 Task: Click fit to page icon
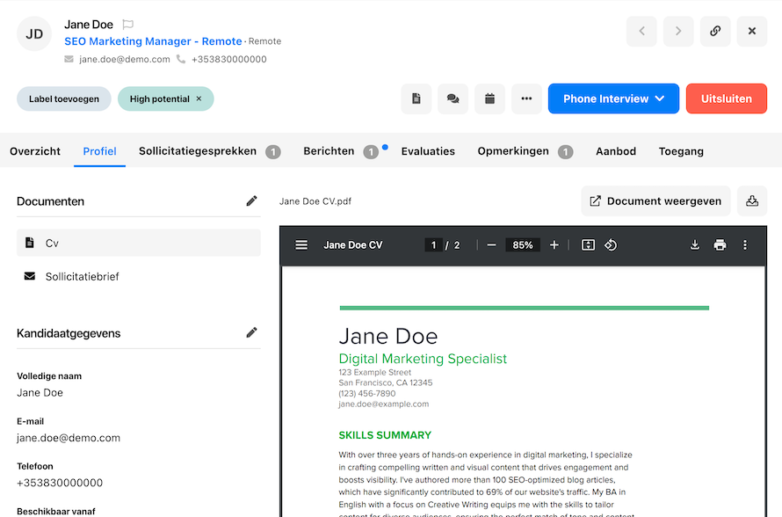[x=588, y=245]
